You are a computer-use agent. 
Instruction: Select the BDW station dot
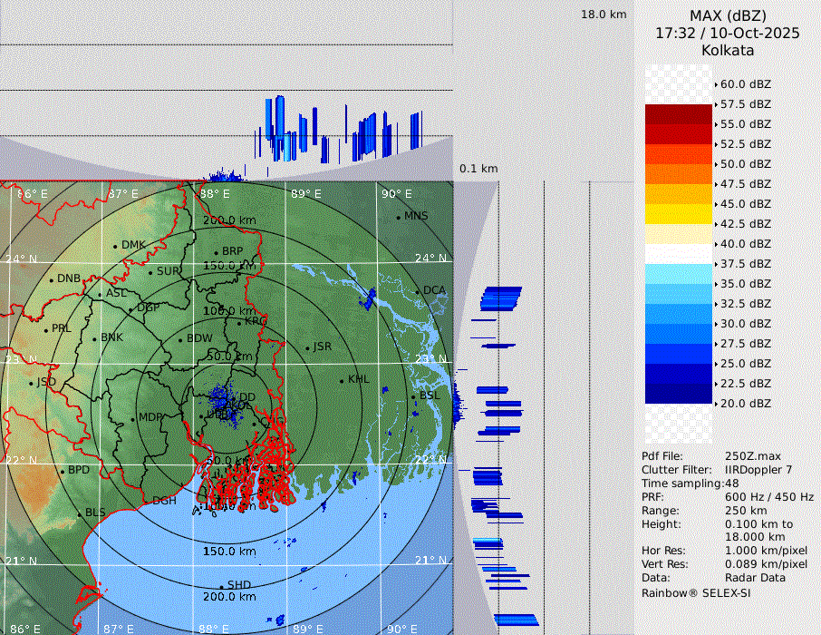tap(180, 339)
